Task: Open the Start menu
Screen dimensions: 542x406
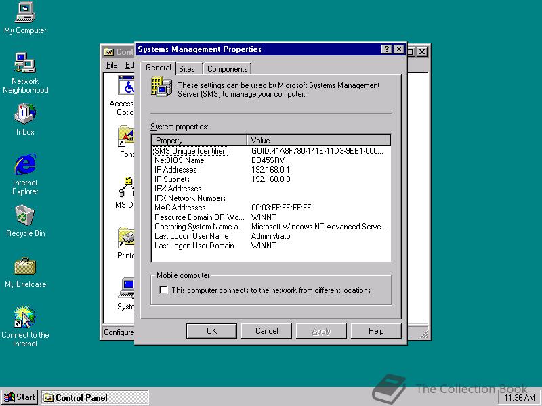Action: [20, 397]
